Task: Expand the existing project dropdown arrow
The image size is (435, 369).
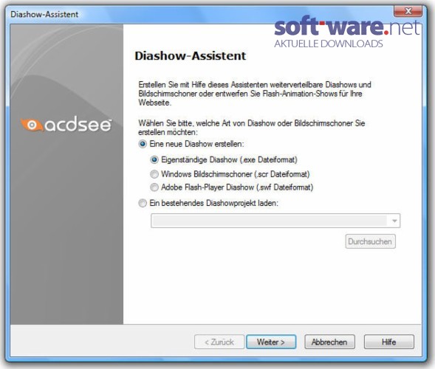Action: [394, 221]
